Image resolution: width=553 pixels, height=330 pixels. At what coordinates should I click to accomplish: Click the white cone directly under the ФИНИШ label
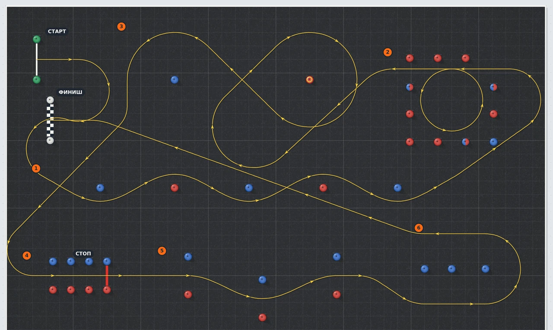point(50,100)
